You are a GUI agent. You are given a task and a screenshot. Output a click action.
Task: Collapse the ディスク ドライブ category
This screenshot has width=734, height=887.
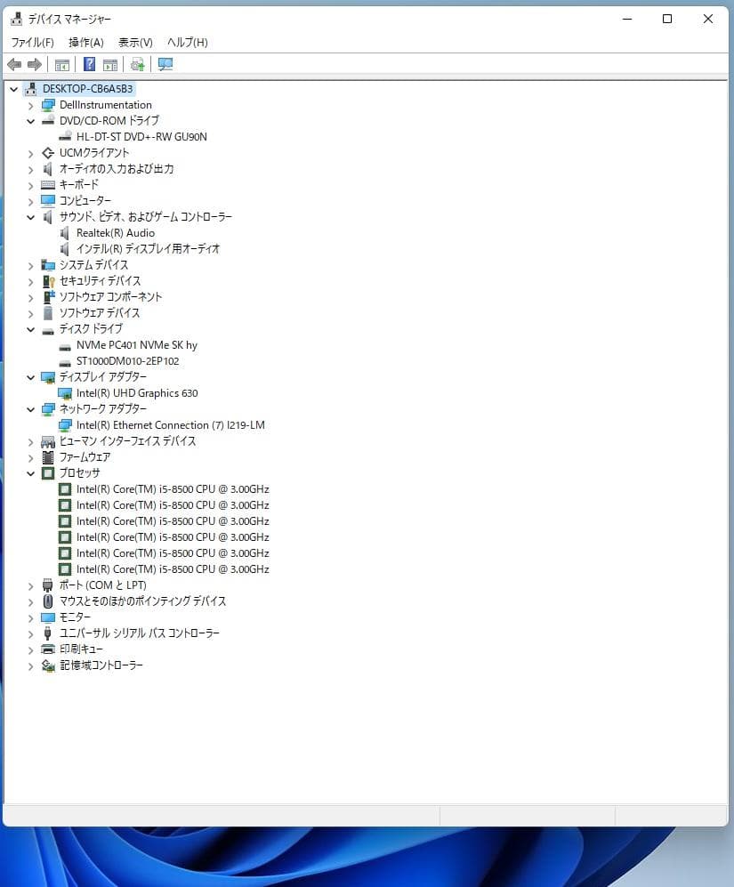pos(31,328)
